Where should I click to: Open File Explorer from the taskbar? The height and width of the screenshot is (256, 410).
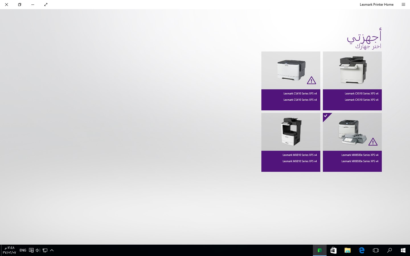pos(347,250)
